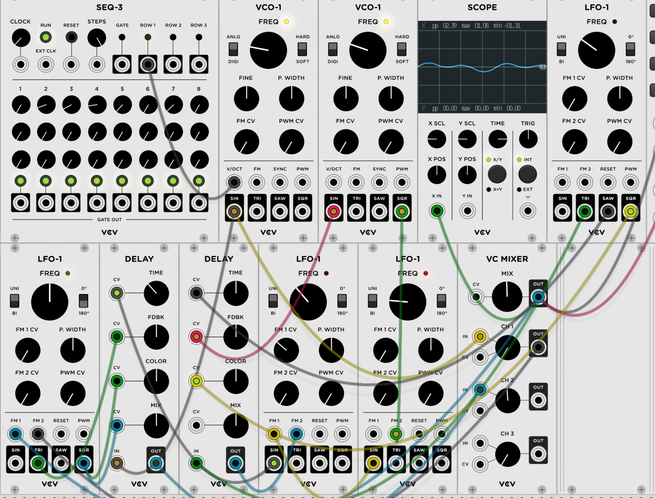Click the CH 3 level knob
Image resolution: width=655 pixels, height=498 pixels.
(x=507, y=454)
